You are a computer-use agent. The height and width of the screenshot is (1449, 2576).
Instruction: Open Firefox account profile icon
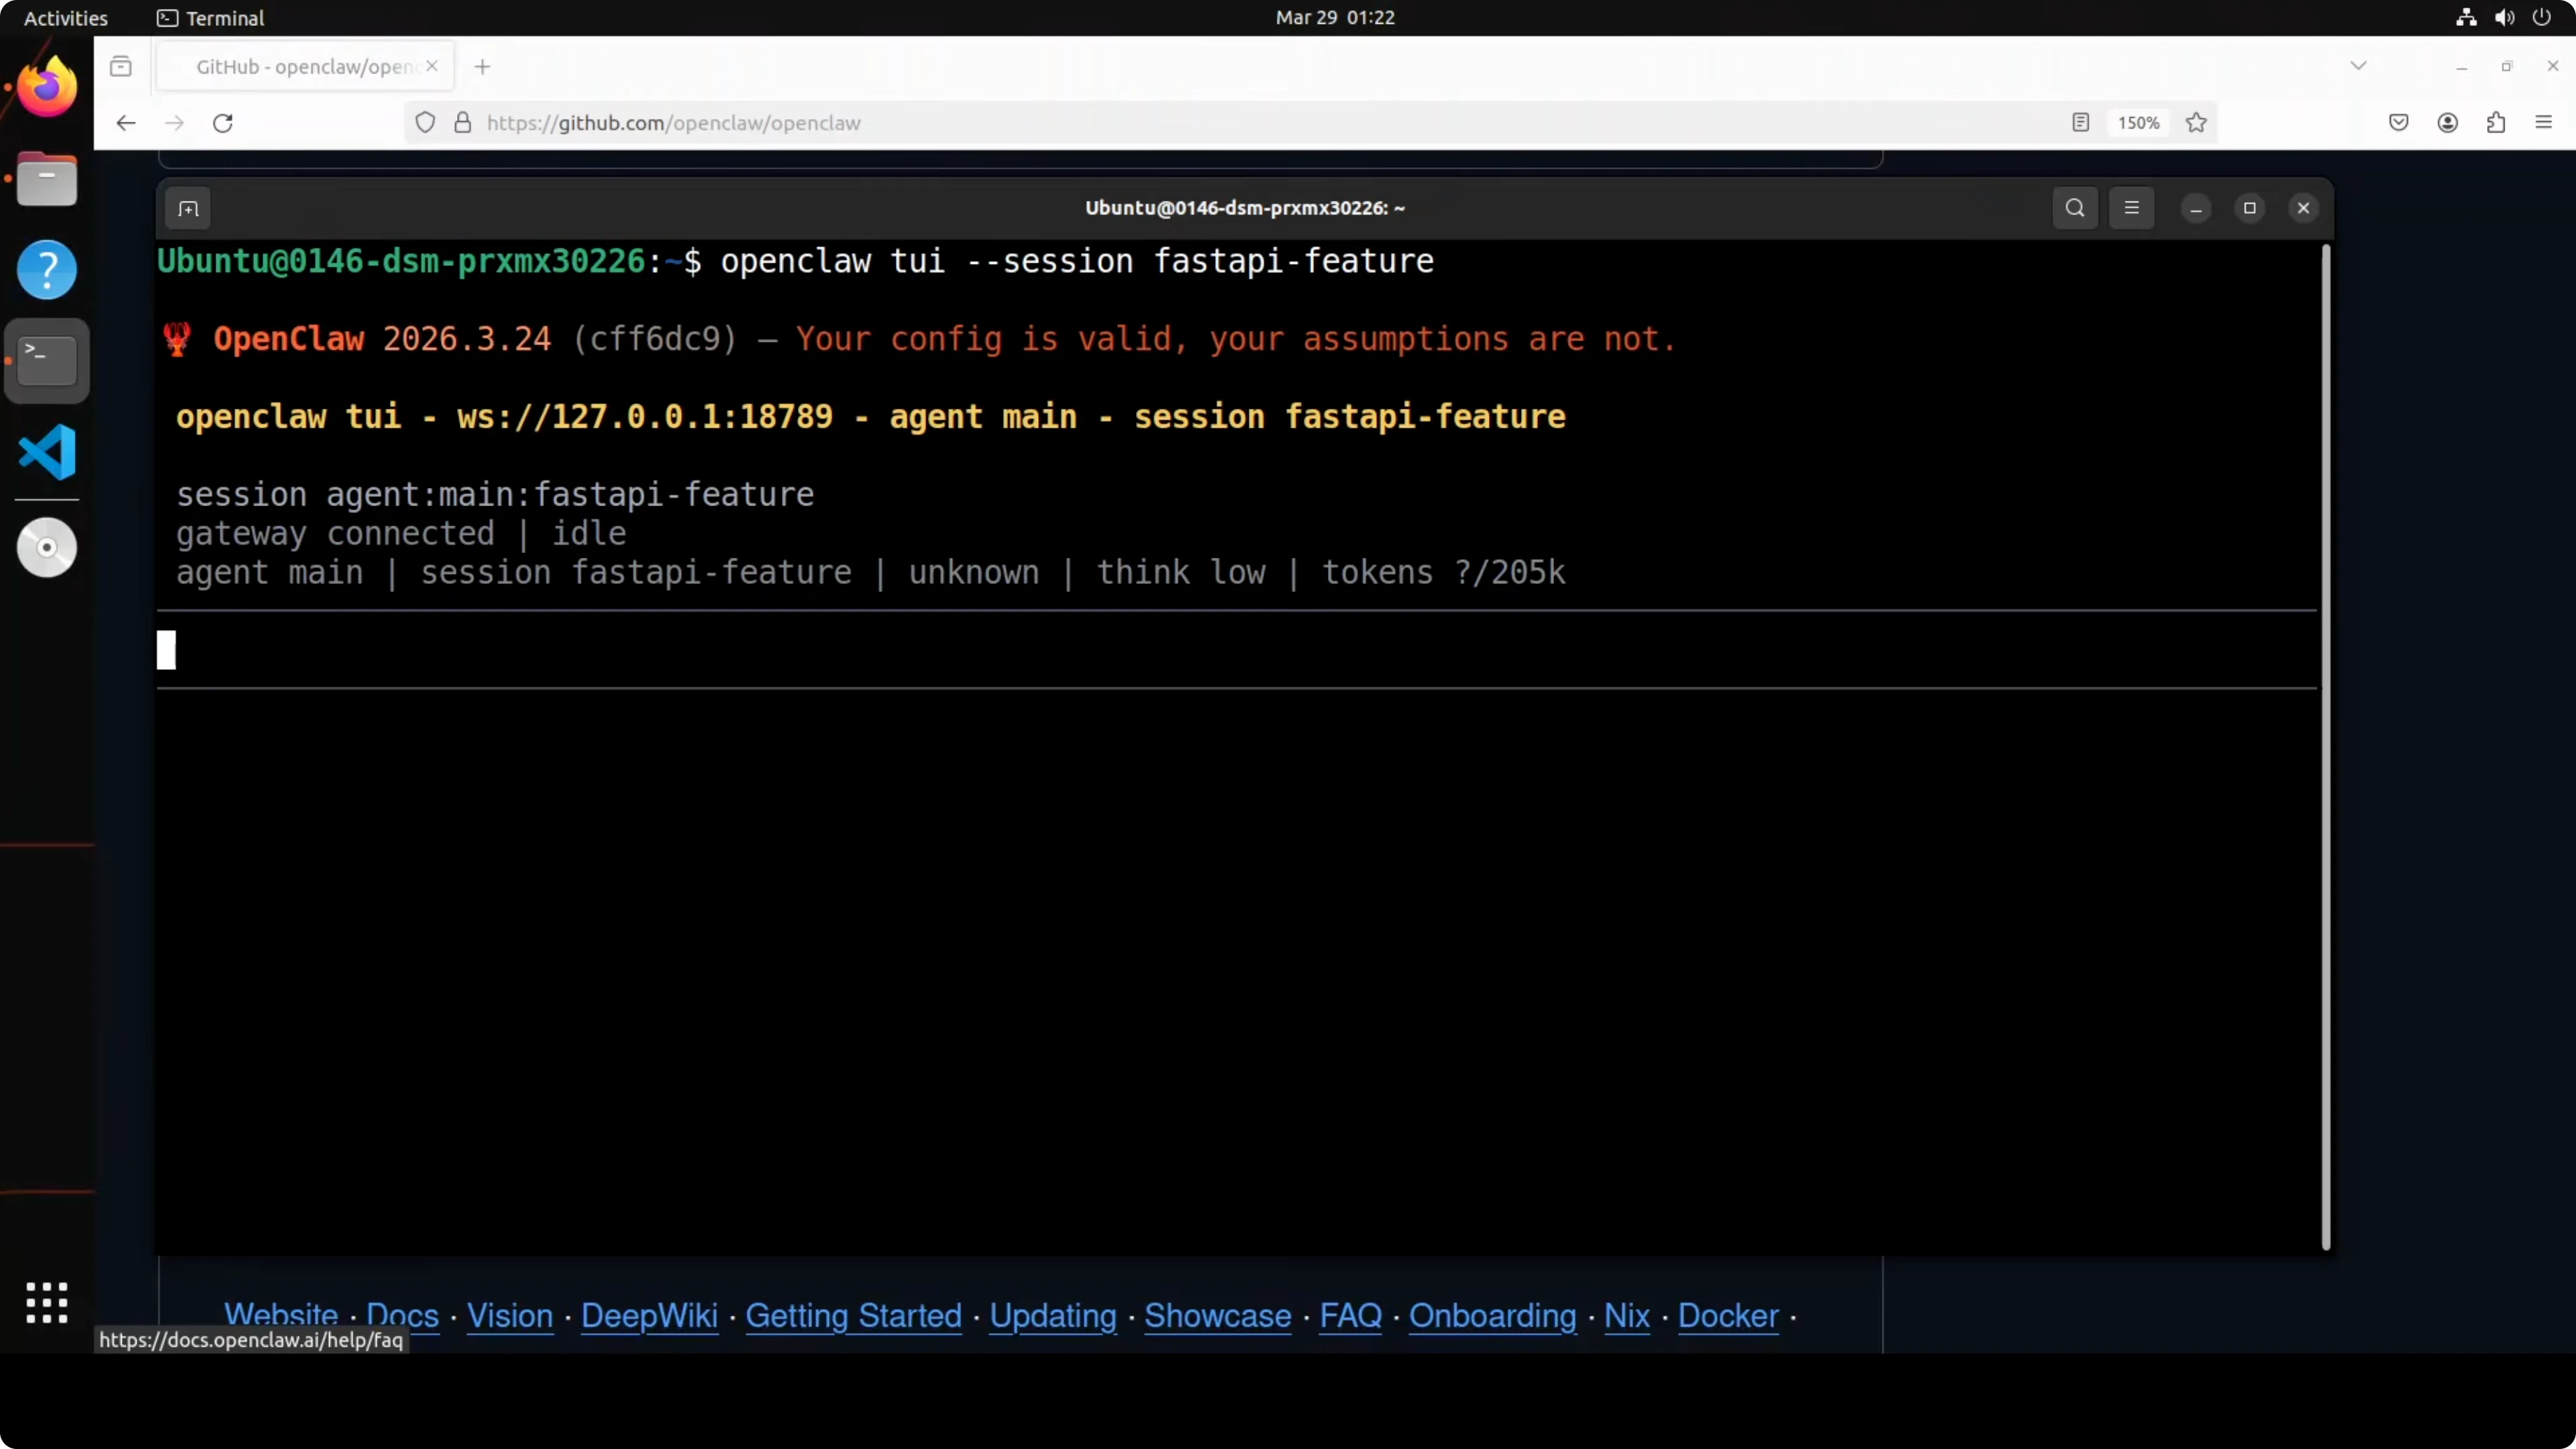2447,123
